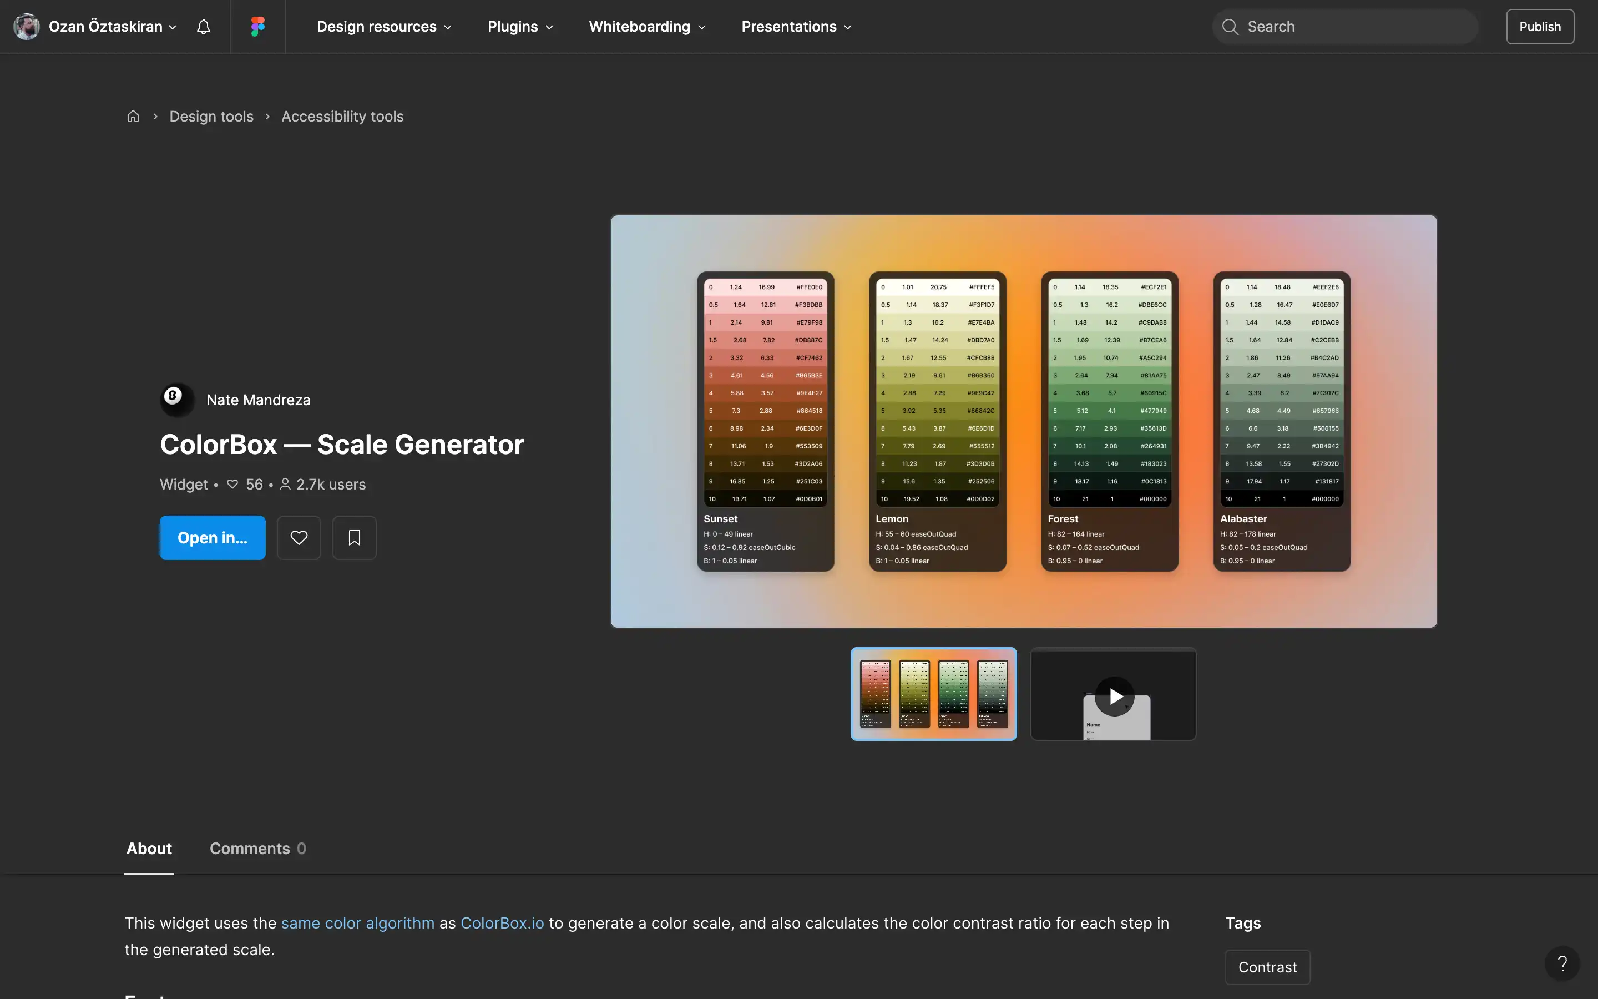Image resolution: width=1598 pixels, height=999 pixels.
Task: Switch to the Comments tab
Action: pos(250,849)
